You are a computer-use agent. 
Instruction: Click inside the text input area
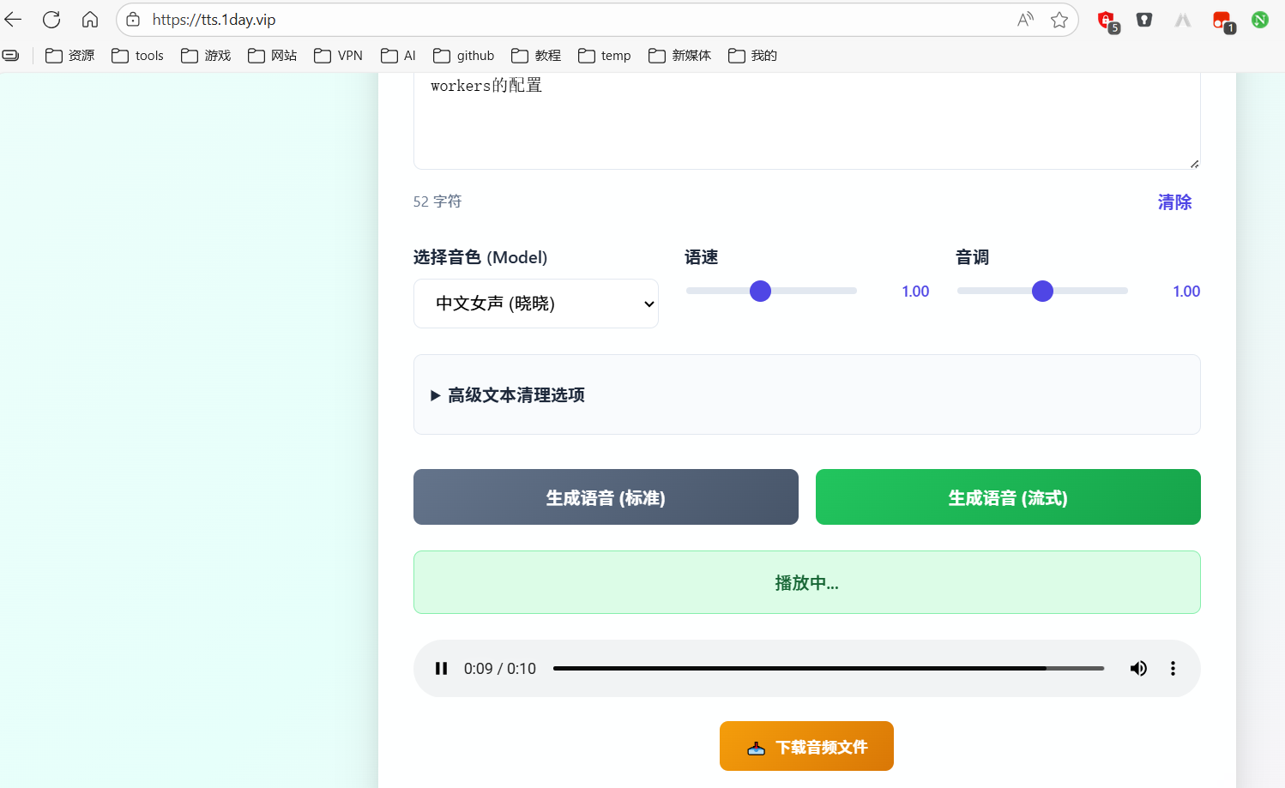[806, 121]
